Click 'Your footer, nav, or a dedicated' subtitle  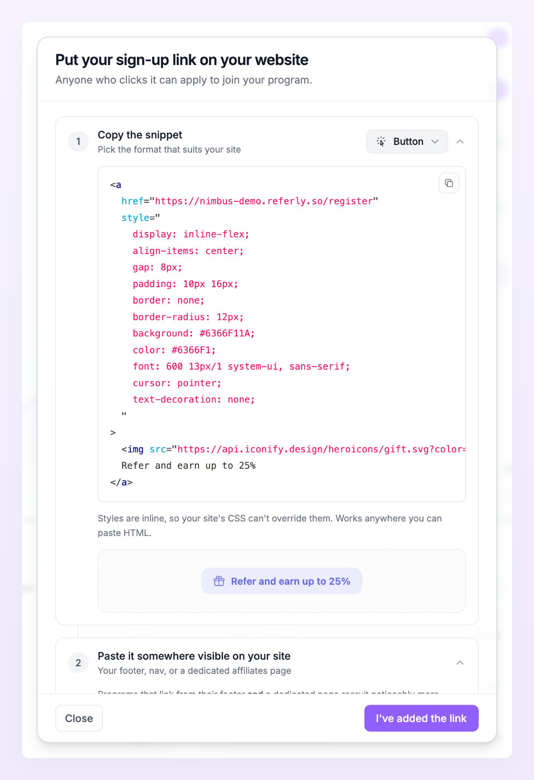194,671
